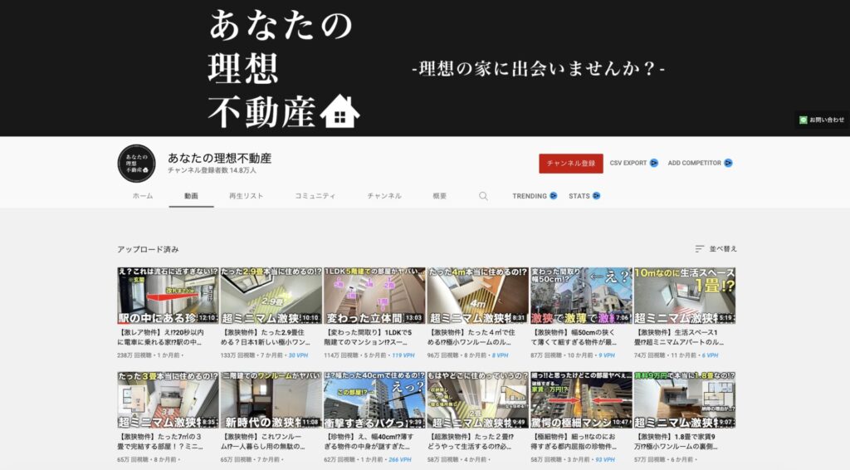This screenshot has width=850, height=470.
Task: Click the blue icon next to STATS
Action: point(596,196)
